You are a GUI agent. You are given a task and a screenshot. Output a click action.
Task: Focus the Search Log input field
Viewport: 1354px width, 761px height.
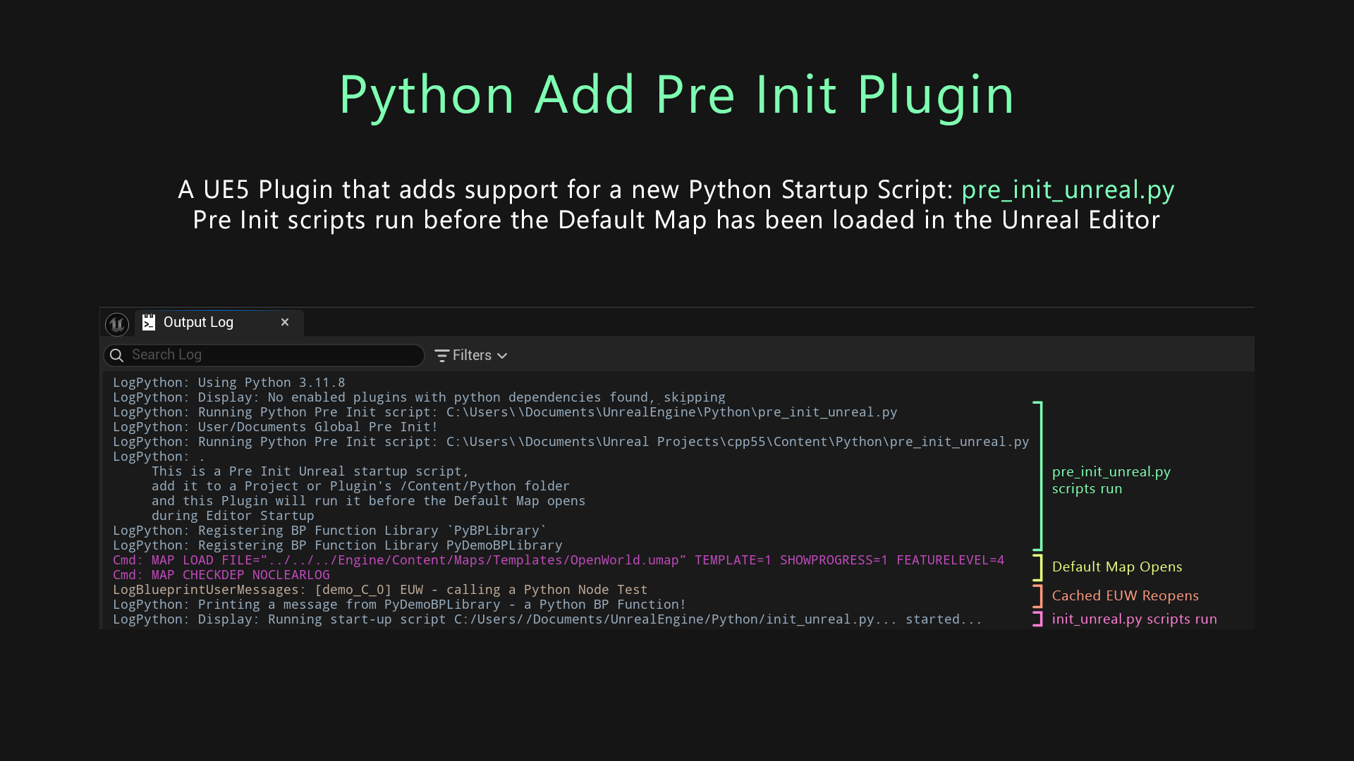pyautogui.click(x=264, y=355)
